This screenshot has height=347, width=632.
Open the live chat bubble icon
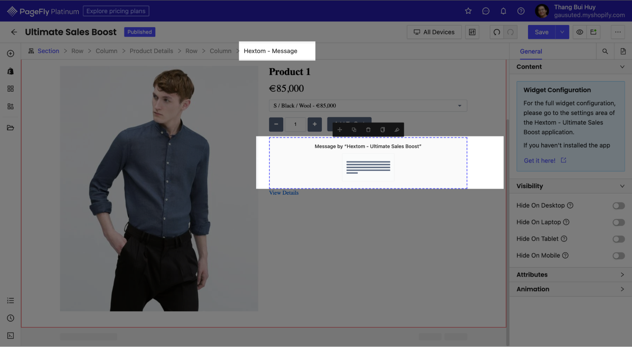[486, 11]
